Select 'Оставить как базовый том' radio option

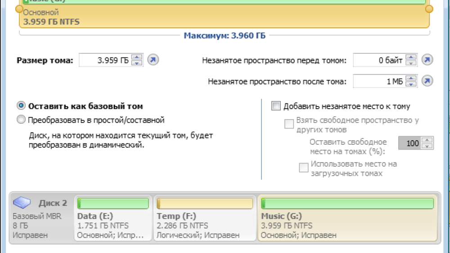click(x=21, y=106)
